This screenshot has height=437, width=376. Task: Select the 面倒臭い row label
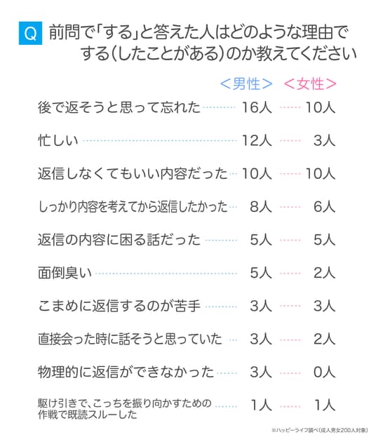tap(65, 273)
